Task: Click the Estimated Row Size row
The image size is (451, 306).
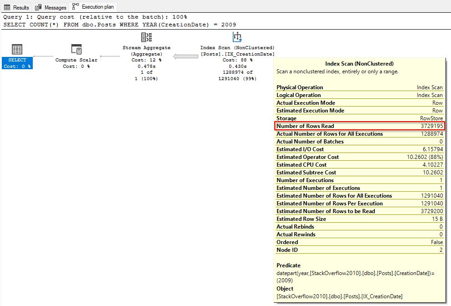Action: click(x=359, y=219)
